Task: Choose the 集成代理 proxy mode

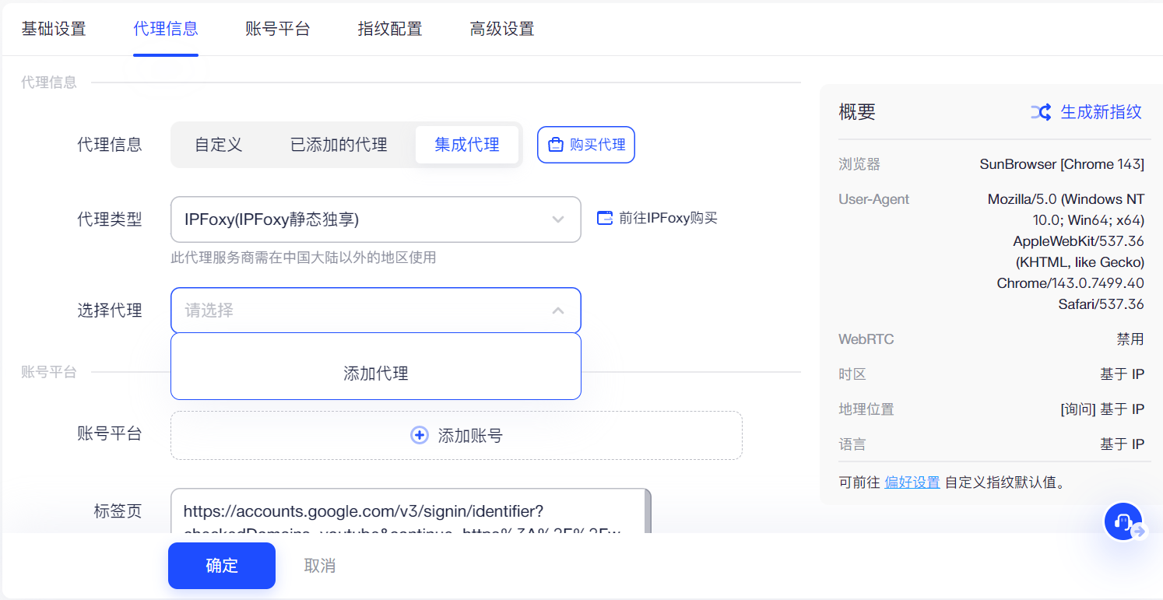Action: [467, 145]
